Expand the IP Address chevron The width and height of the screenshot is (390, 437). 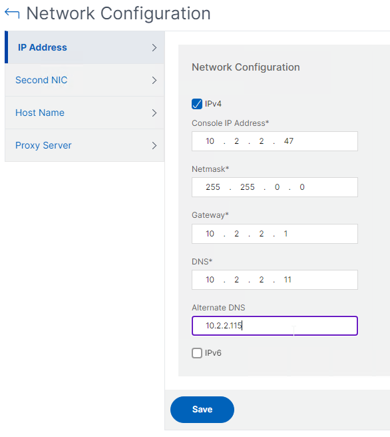(x=154, y=48)
